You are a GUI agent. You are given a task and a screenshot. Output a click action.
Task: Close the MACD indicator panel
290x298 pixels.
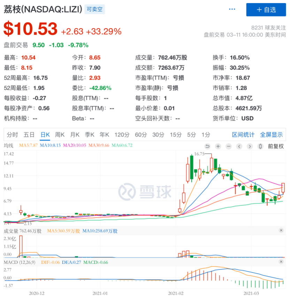(281, 262)
